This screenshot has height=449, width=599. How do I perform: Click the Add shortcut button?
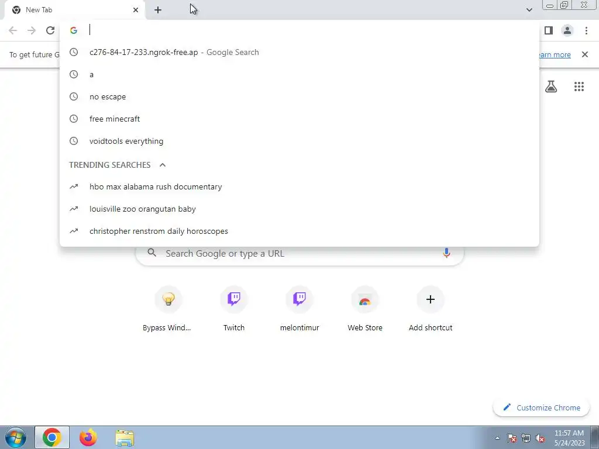tap(431, 309)
